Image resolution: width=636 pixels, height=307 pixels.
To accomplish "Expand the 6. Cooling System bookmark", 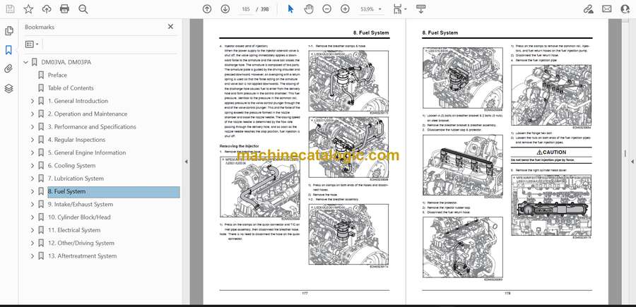I will 33,166.
